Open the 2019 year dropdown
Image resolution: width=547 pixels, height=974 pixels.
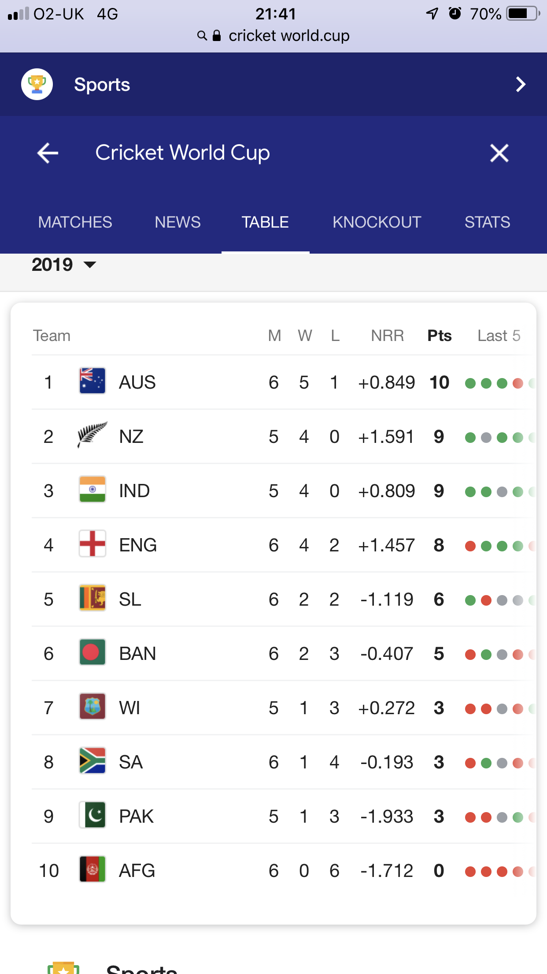click(x=64, y=265)
